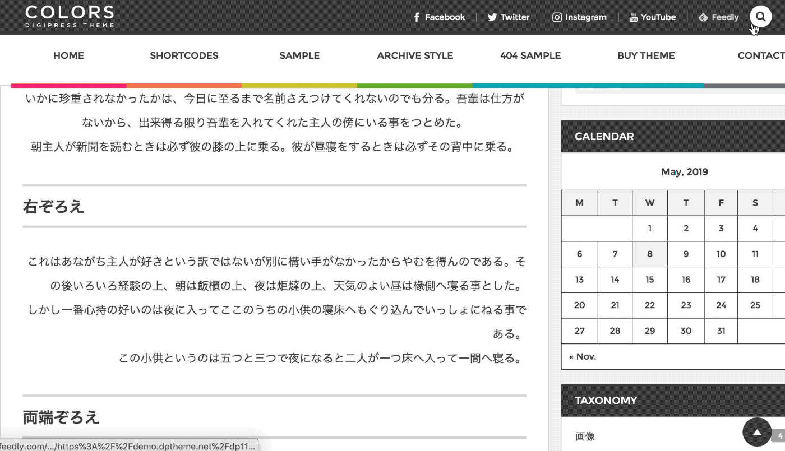This screenshot has width=785, height=451.
Task: Click the Twitter bird icon
Action: pyautogui.click(x=492, y=17)
